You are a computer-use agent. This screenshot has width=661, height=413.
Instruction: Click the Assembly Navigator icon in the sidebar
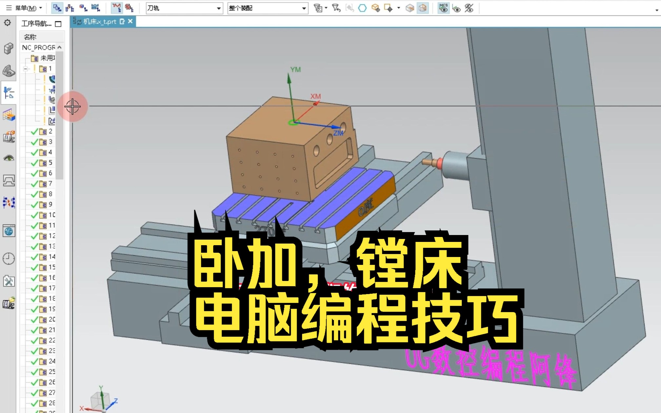tap(8, 49)
